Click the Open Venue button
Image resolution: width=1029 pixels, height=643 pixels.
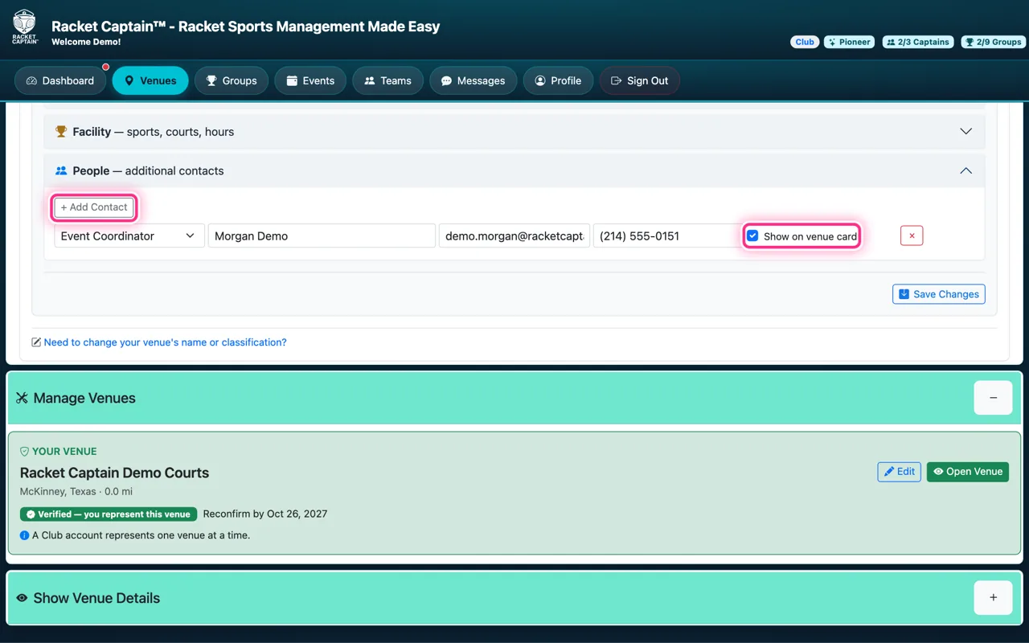[967, 472]
